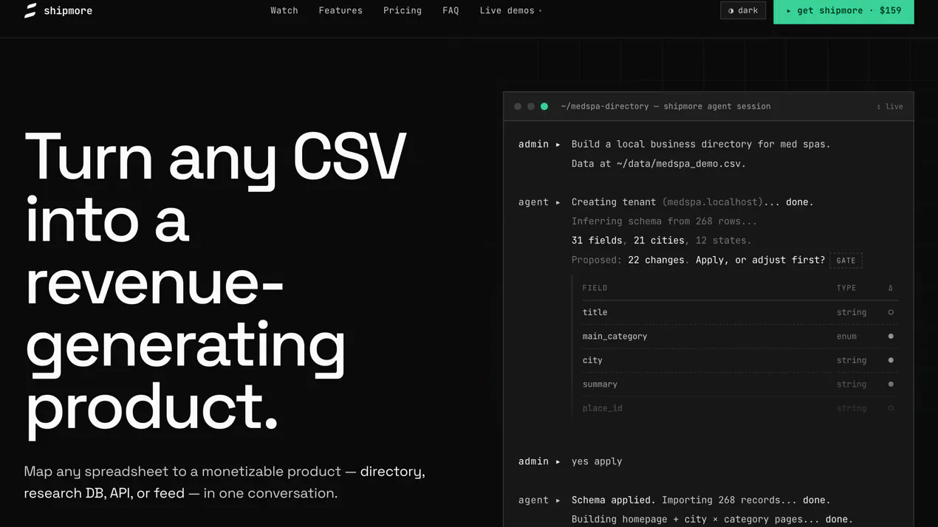
Task: Click '22 changes' in proposal line
Action: point(656,260)
